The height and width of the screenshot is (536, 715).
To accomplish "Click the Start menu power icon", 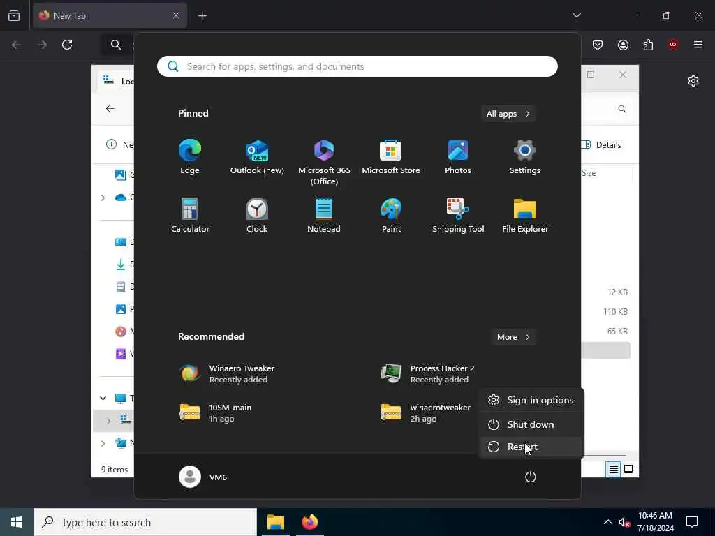I will pos(531,477).
